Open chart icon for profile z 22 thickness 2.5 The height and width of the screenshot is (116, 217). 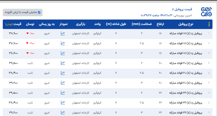[63, 103]
